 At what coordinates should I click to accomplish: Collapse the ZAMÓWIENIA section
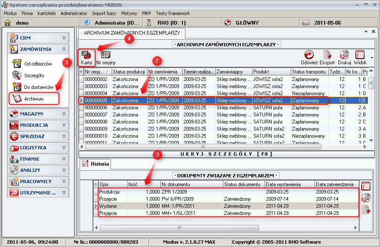[64, 49]
